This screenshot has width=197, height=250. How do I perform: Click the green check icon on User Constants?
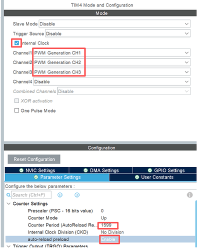click(x=137, y=177)
